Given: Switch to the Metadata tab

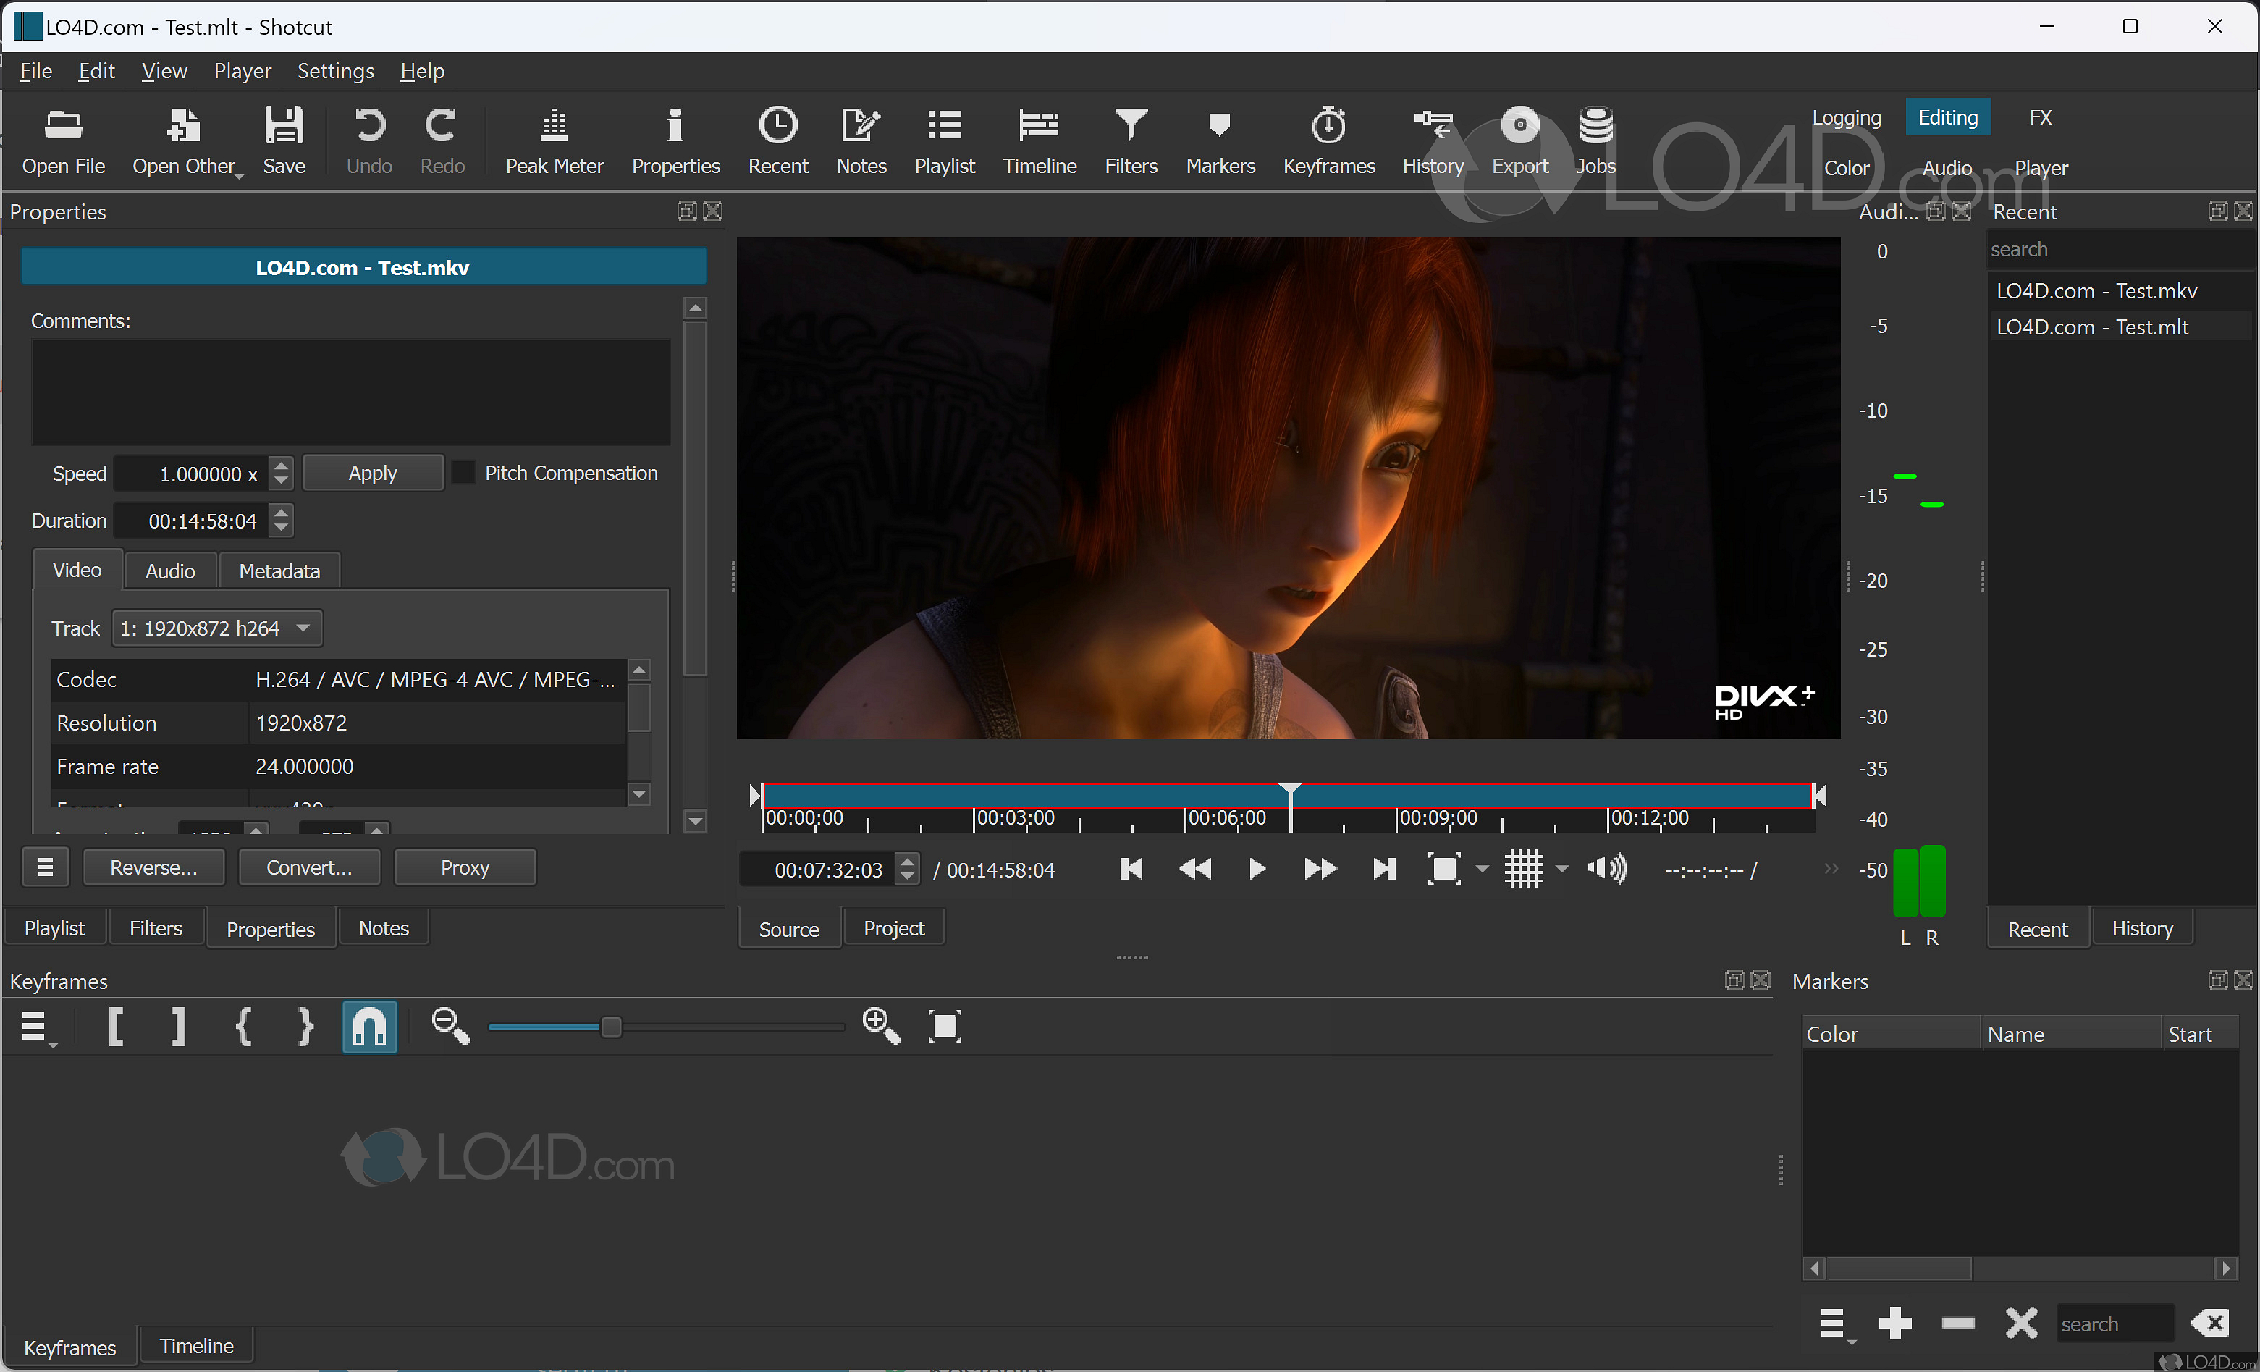Looking at the screenshot, I should [279, 571].
